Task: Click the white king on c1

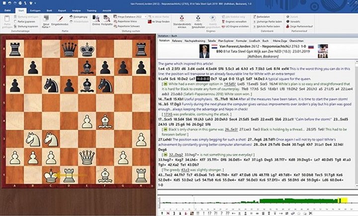Action: tap(51, 175)
